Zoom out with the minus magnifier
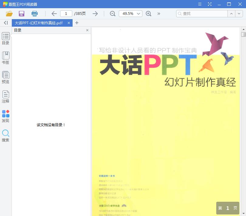 (x=112, y=14)
